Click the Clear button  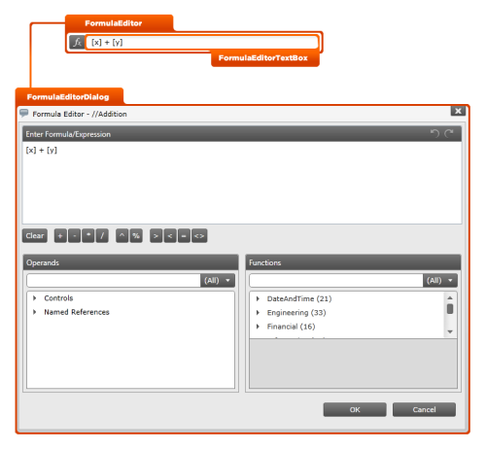35,236
